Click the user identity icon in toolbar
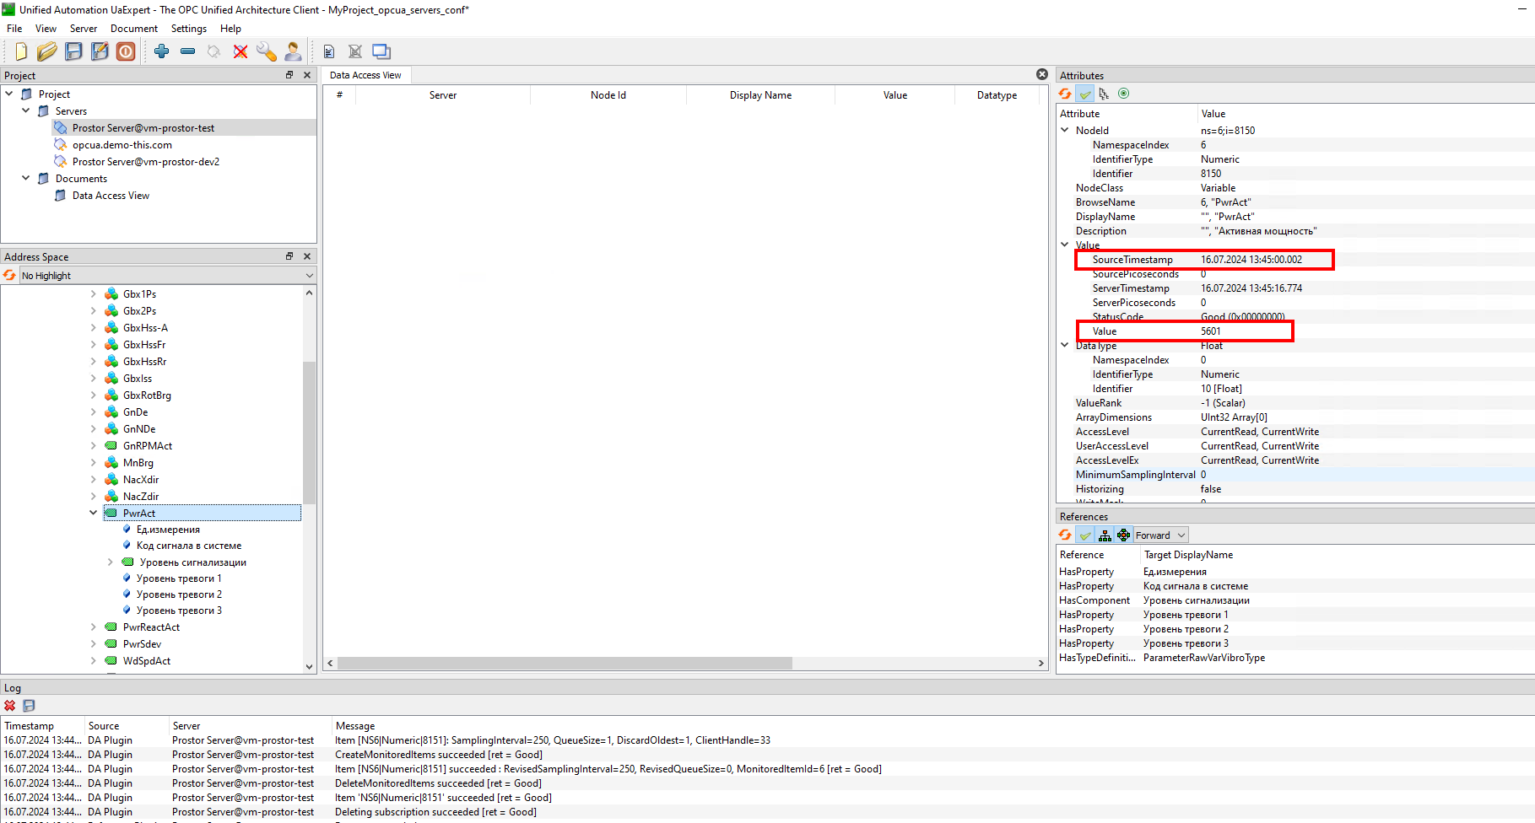Screen dimensions: 1535x823 (x=293, y=51)
